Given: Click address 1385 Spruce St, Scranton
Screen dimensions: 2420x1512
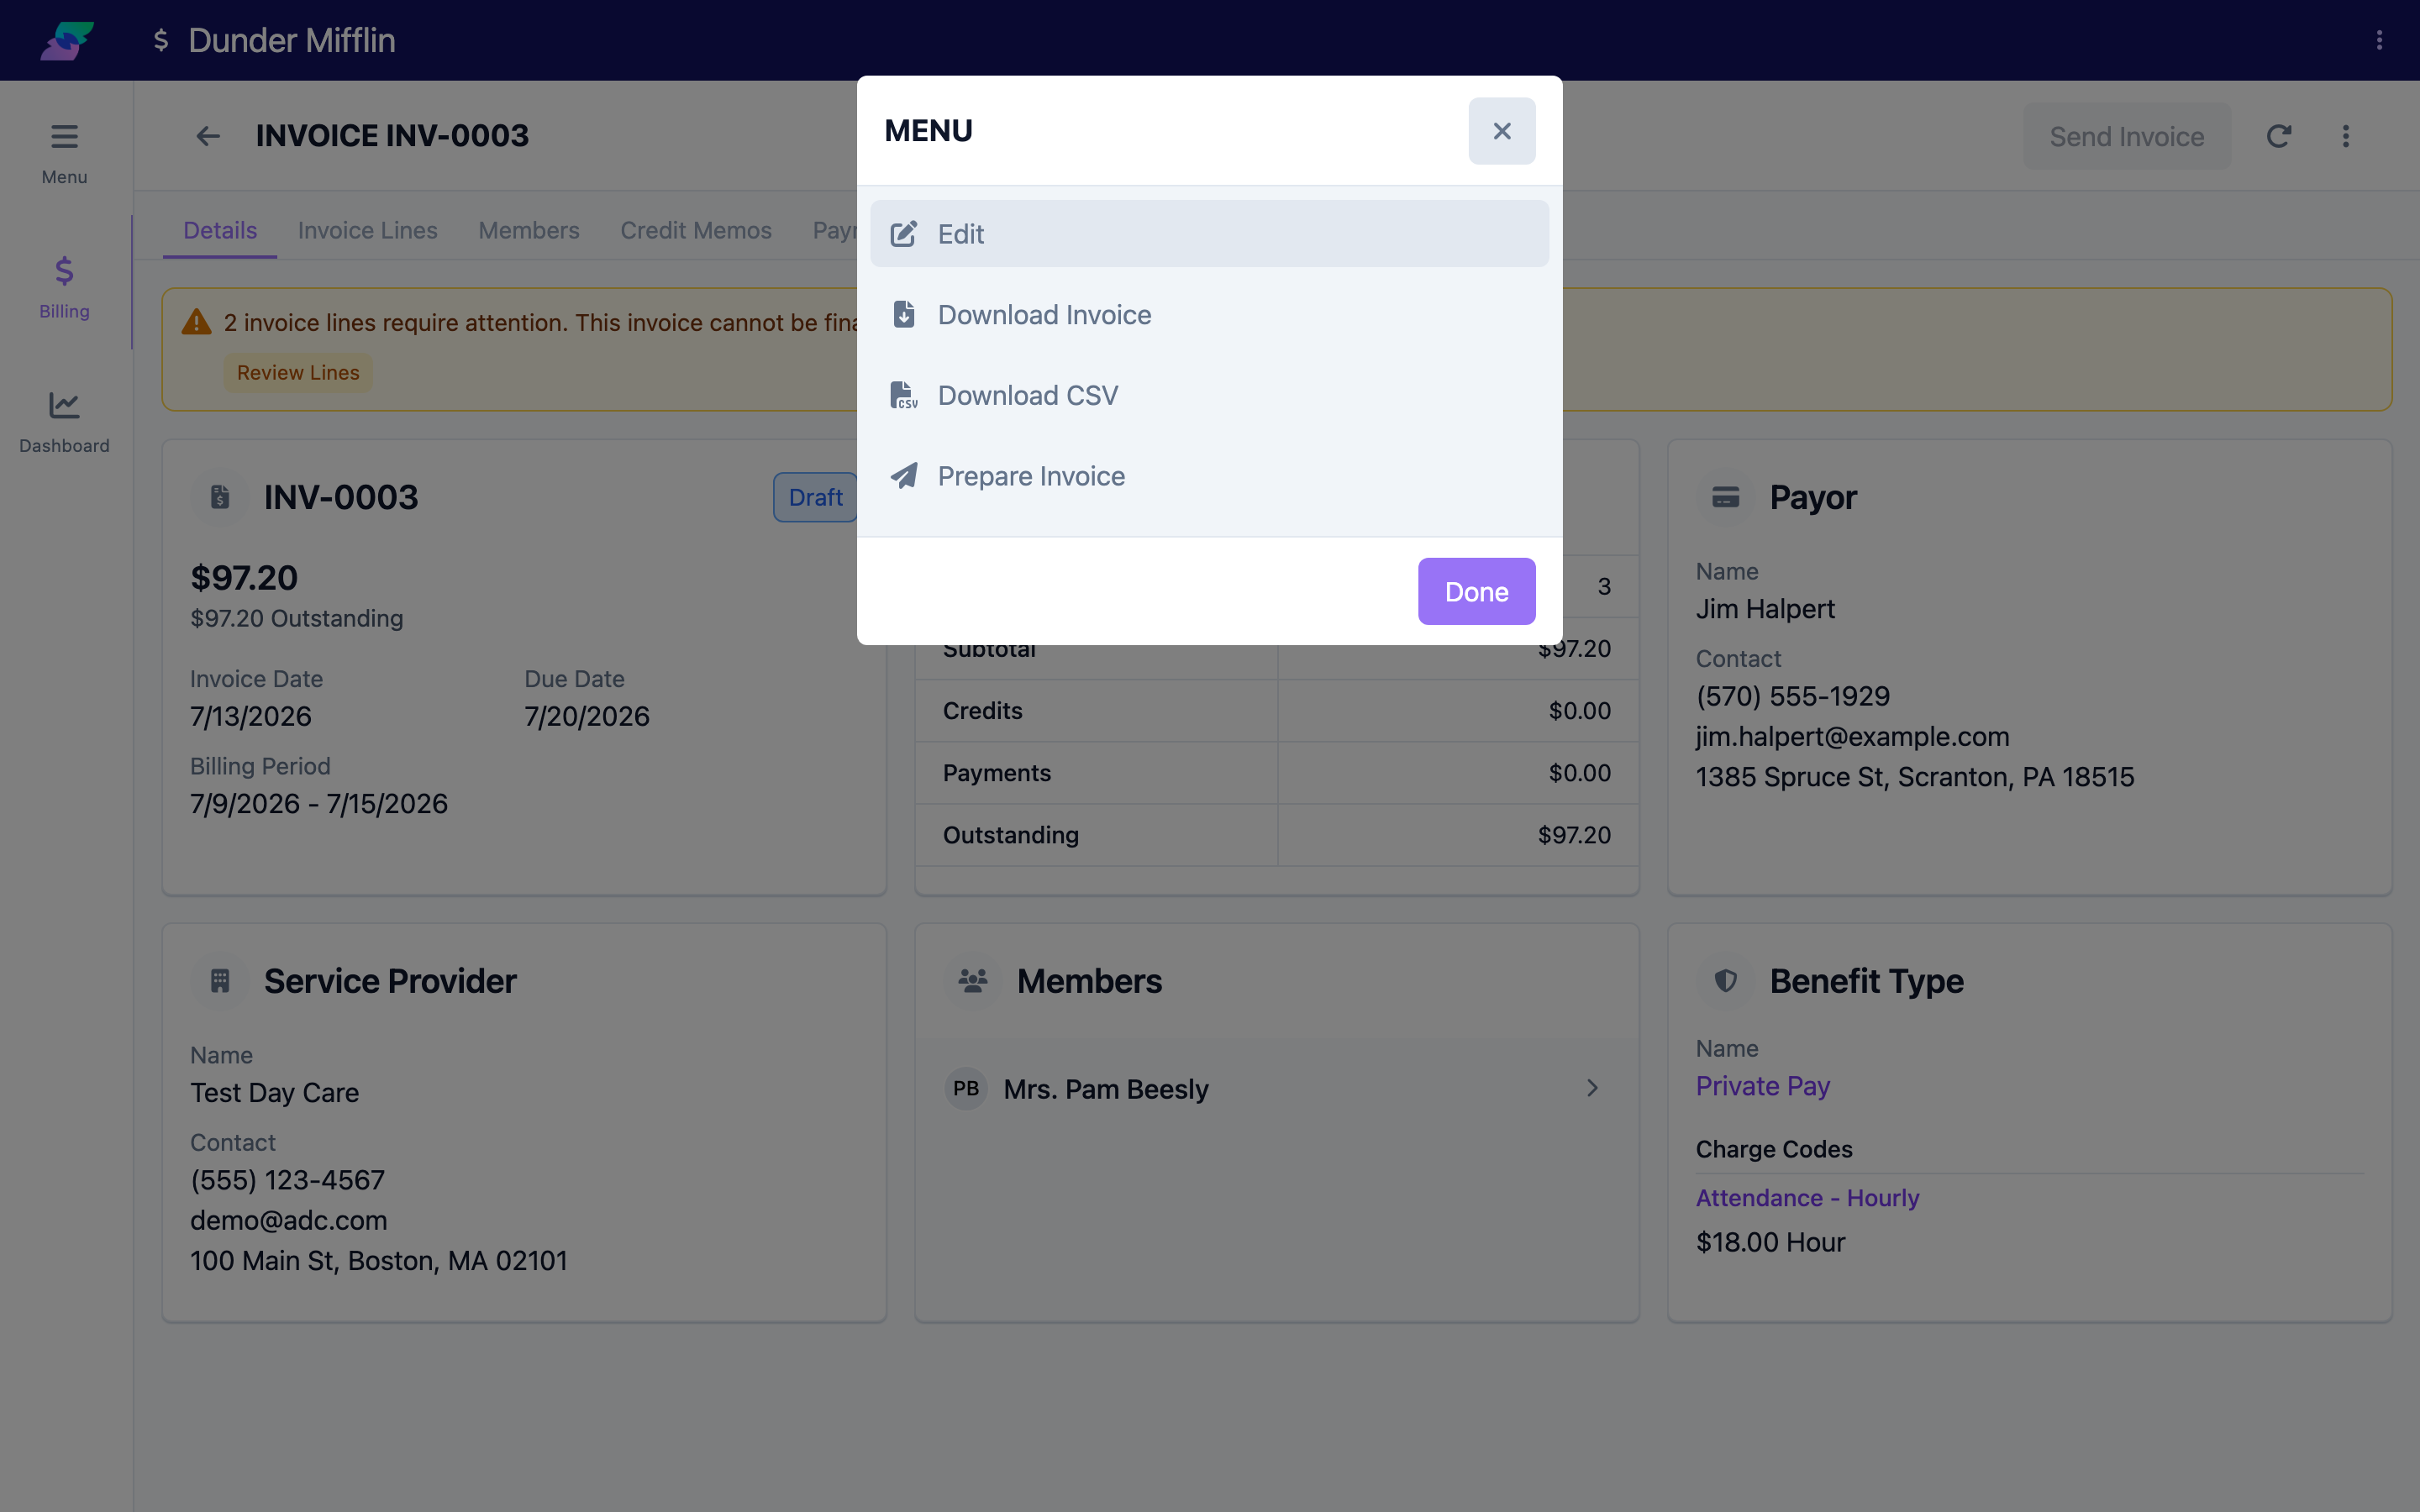Looking at the screenshot, I should pyautogui.click(x=1914, y=777).
